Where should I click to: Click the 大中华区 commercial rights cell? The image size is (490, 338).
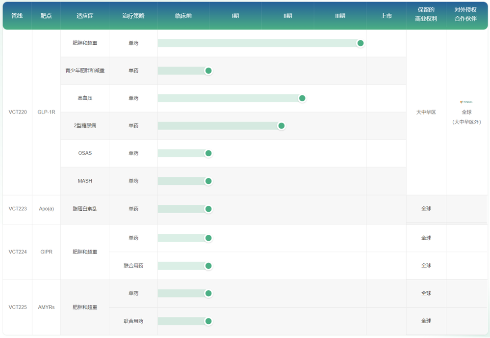click(x=426, y=112)
